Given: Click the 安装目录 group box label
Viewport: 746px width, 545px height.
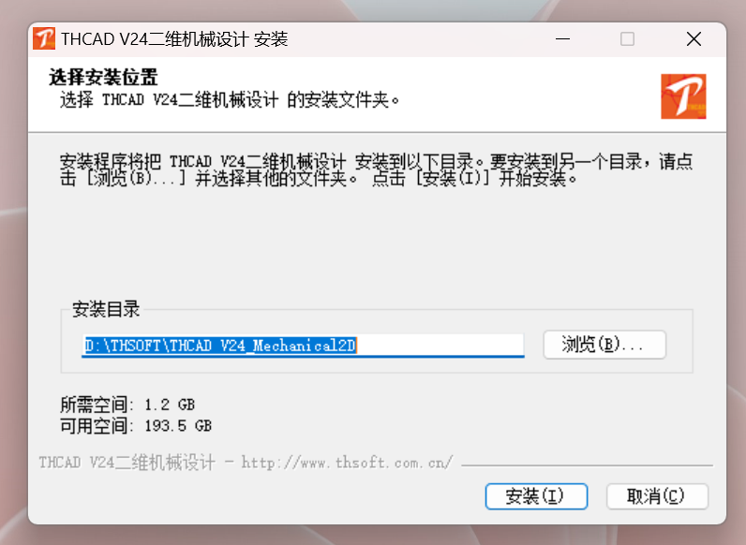Looking at the screenshot, I should tap(106, 309).
